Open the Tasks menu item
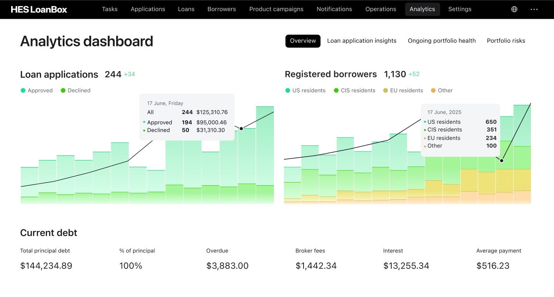The height and width of the screenshot is (297, 554). point(110,9)
